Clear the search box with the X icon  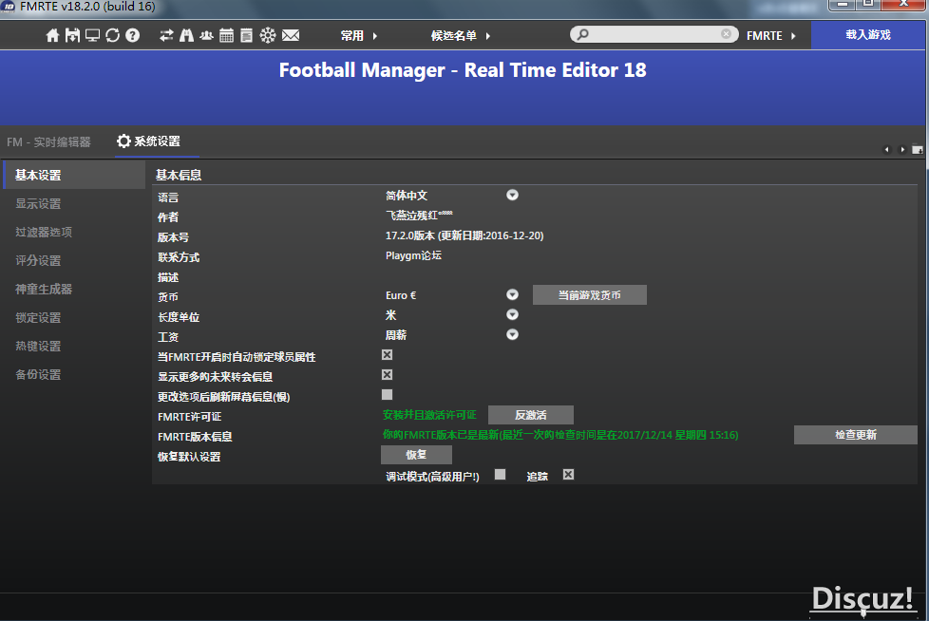click(x=726, y=34)
